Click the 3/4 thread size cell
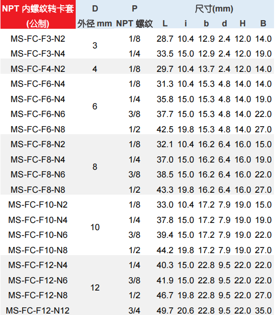Screen dimensions: 275x315 pos(135,311)
